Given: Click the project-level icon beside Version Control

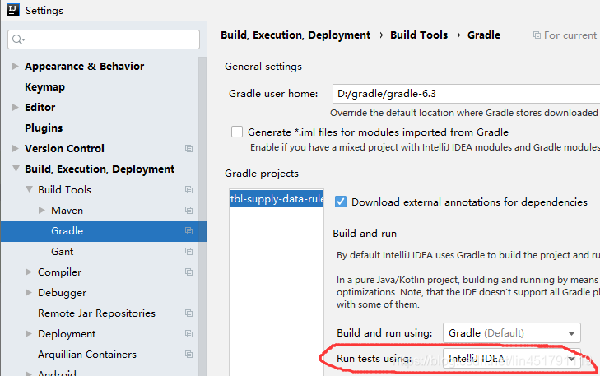Looking at the screenshot, I should 188,148.
